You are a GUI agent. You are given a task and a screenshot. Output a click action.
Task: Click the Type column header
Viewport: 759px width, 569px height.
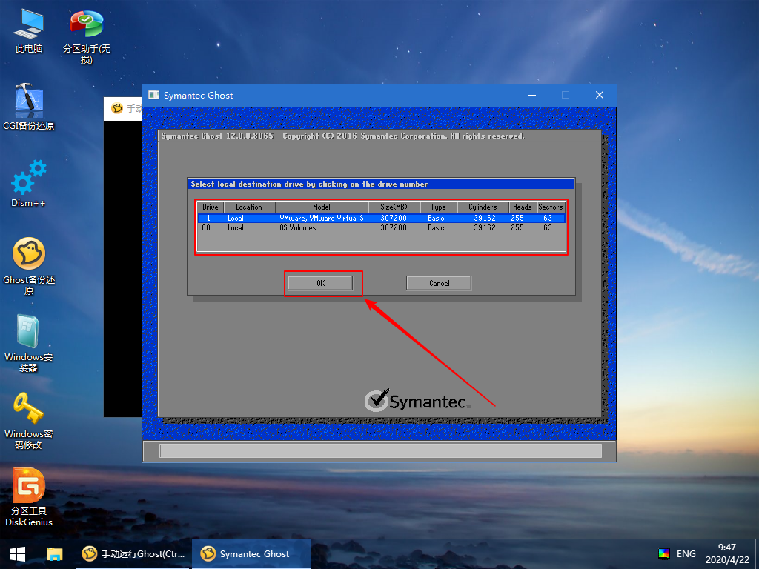point(438,207)
